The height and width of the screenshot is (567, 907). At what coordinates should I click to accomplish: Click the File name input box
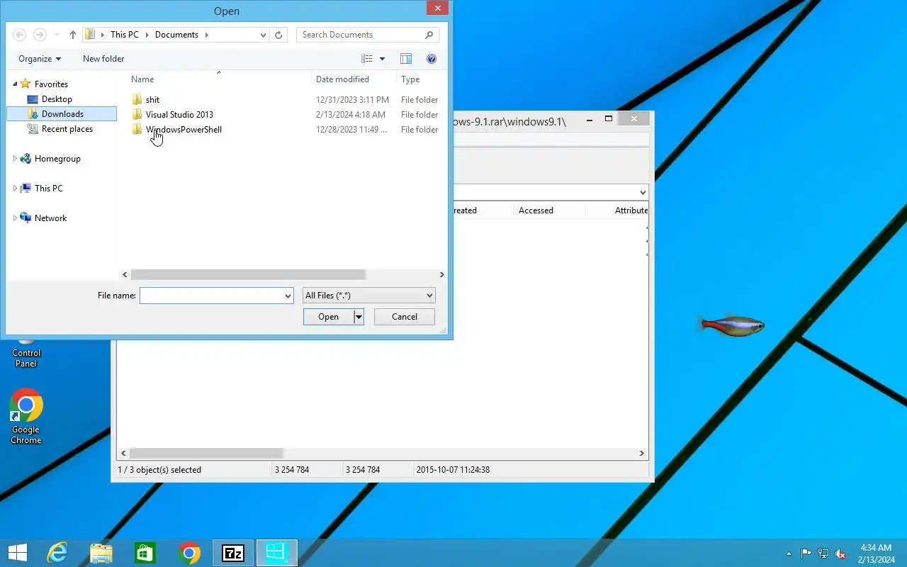211,296
